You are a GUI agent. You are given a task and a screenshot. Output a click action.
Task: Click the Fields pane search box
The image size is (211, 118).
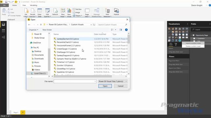point(201,29)
